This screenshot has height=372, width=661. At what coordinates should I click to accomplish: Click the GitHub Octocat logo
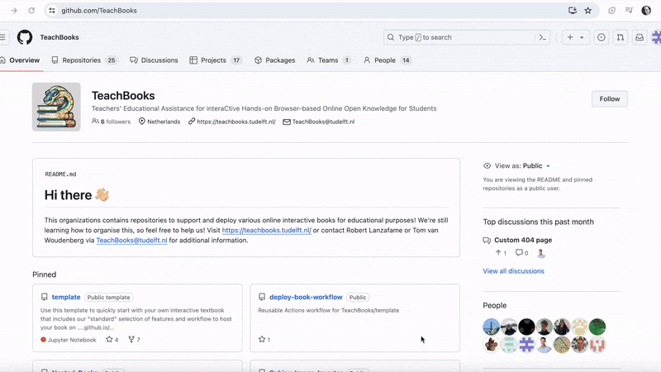point(25,37)
